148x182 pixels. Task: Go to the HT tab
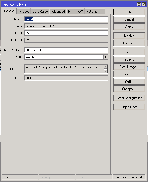[70, 12]
